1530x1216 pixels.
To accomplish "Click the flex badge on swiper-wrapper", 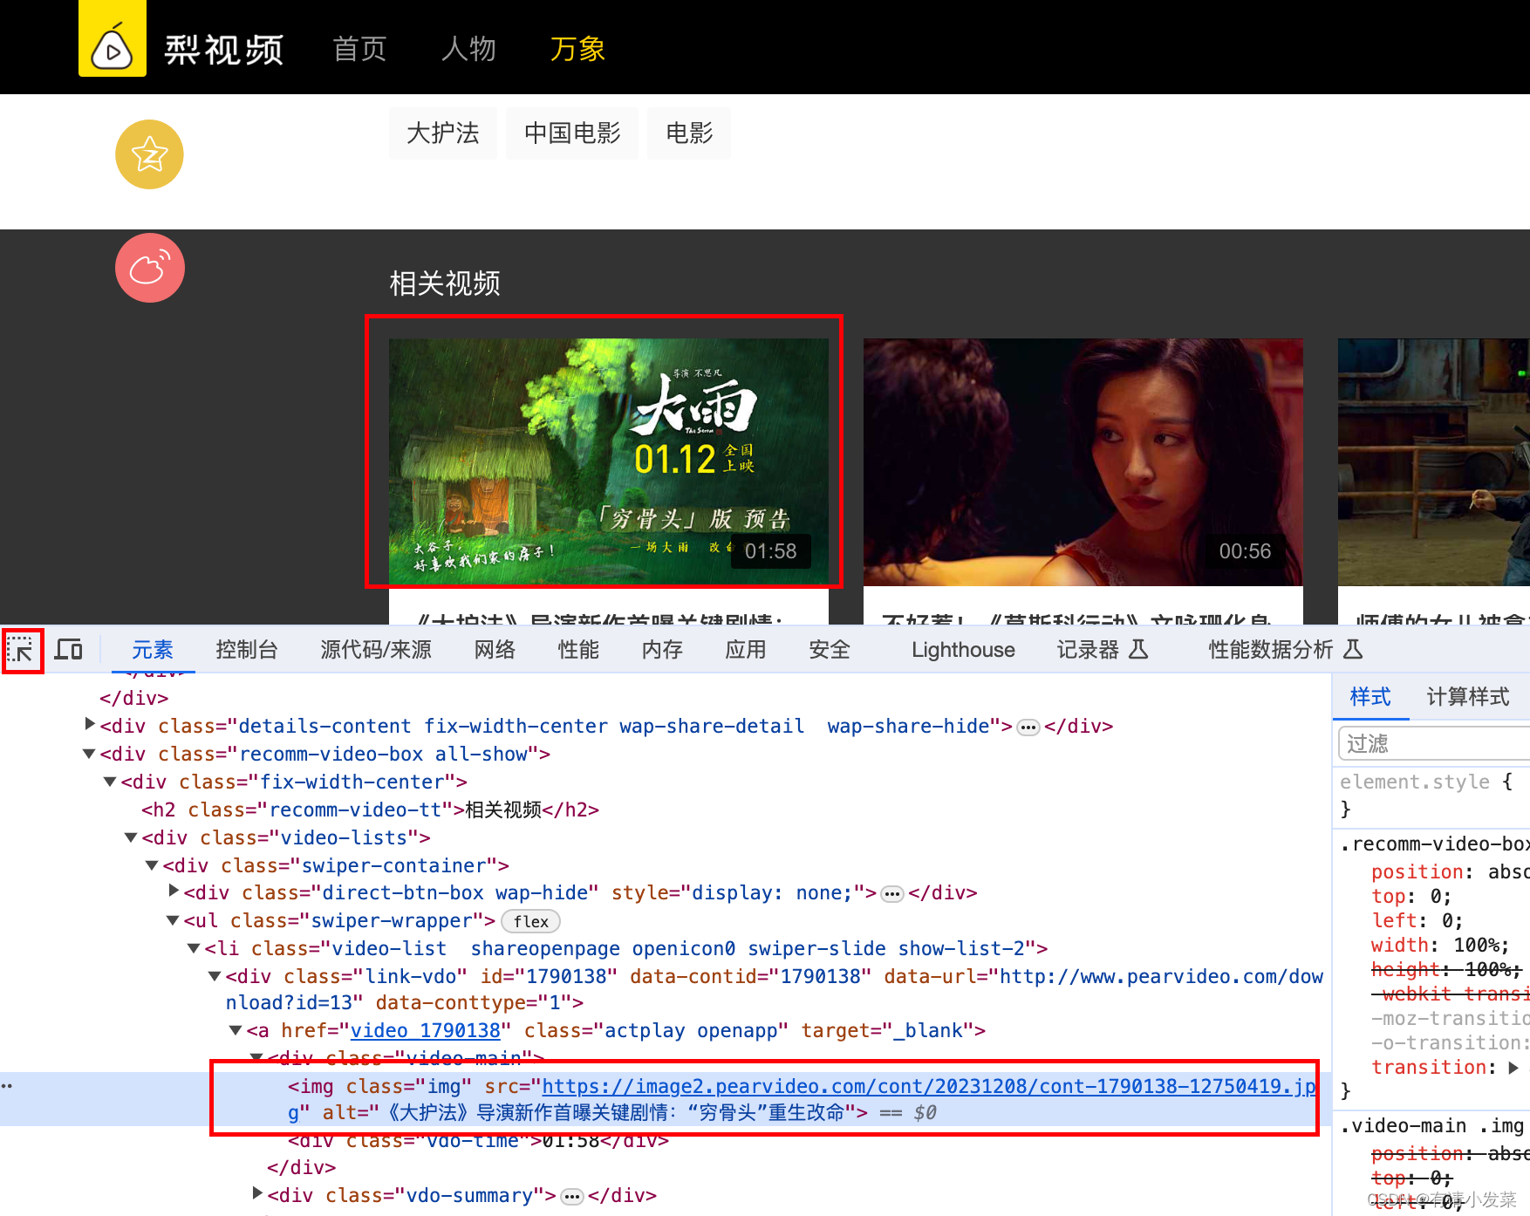I will tap(530, 922).
